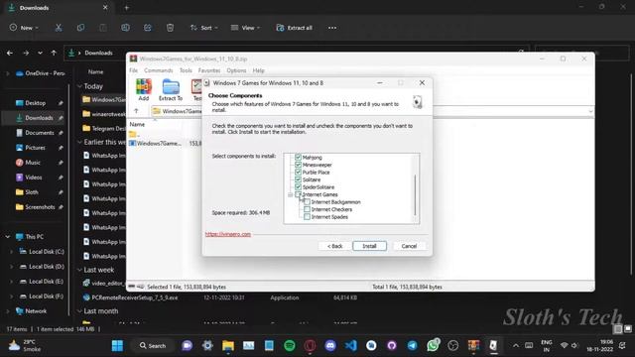Click the WinRAR Extract To icon

(171, 90)
